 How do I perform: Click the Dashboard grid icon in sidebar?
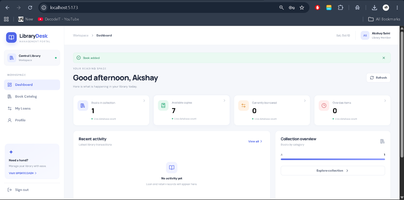pos(9,85)
